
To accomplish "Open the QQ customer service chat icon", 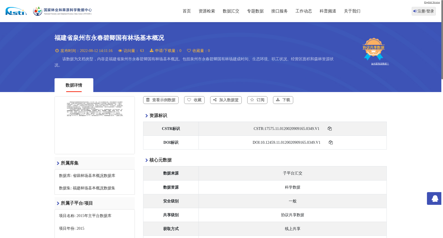I will point(434,198).
